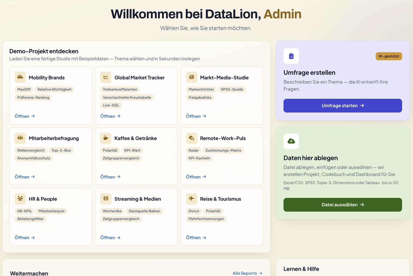The image size is (413, 276).
Task: Open the Reise & Tourismus demo via Öffnen
Action: [196, 237]
